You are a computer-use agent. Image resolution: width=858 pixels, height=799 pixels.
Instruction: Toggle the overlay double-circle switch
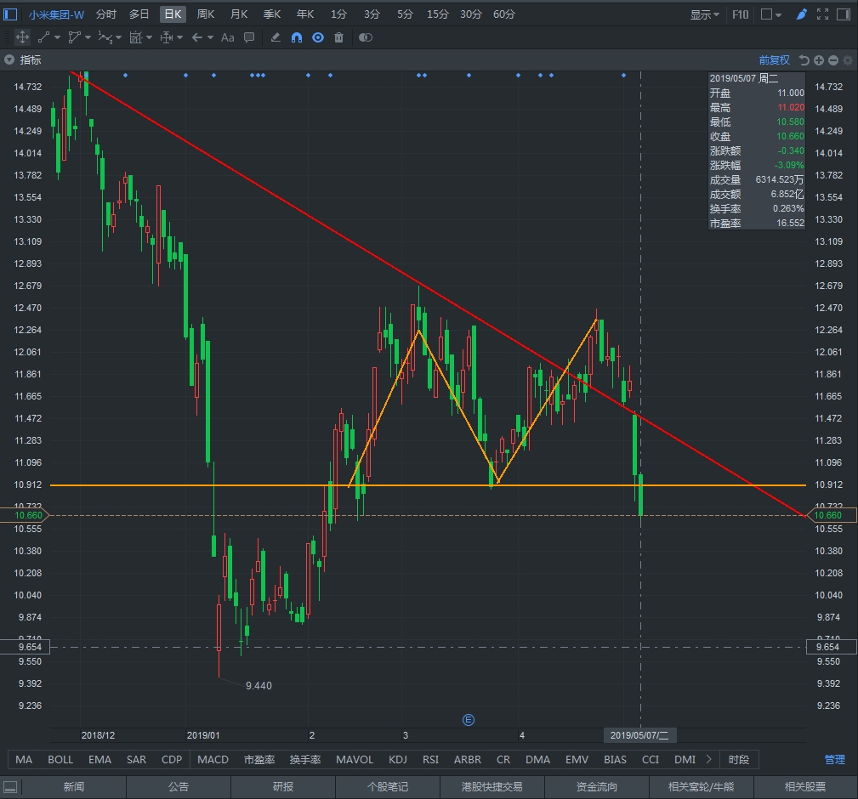[x=366, y=37]
